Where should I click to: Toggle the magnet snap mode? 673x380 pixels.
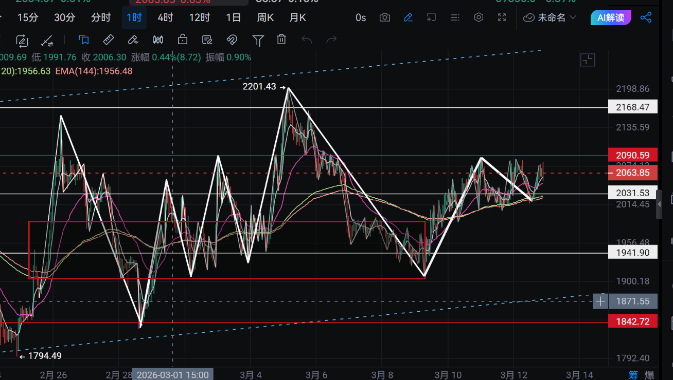click(232, 40)
